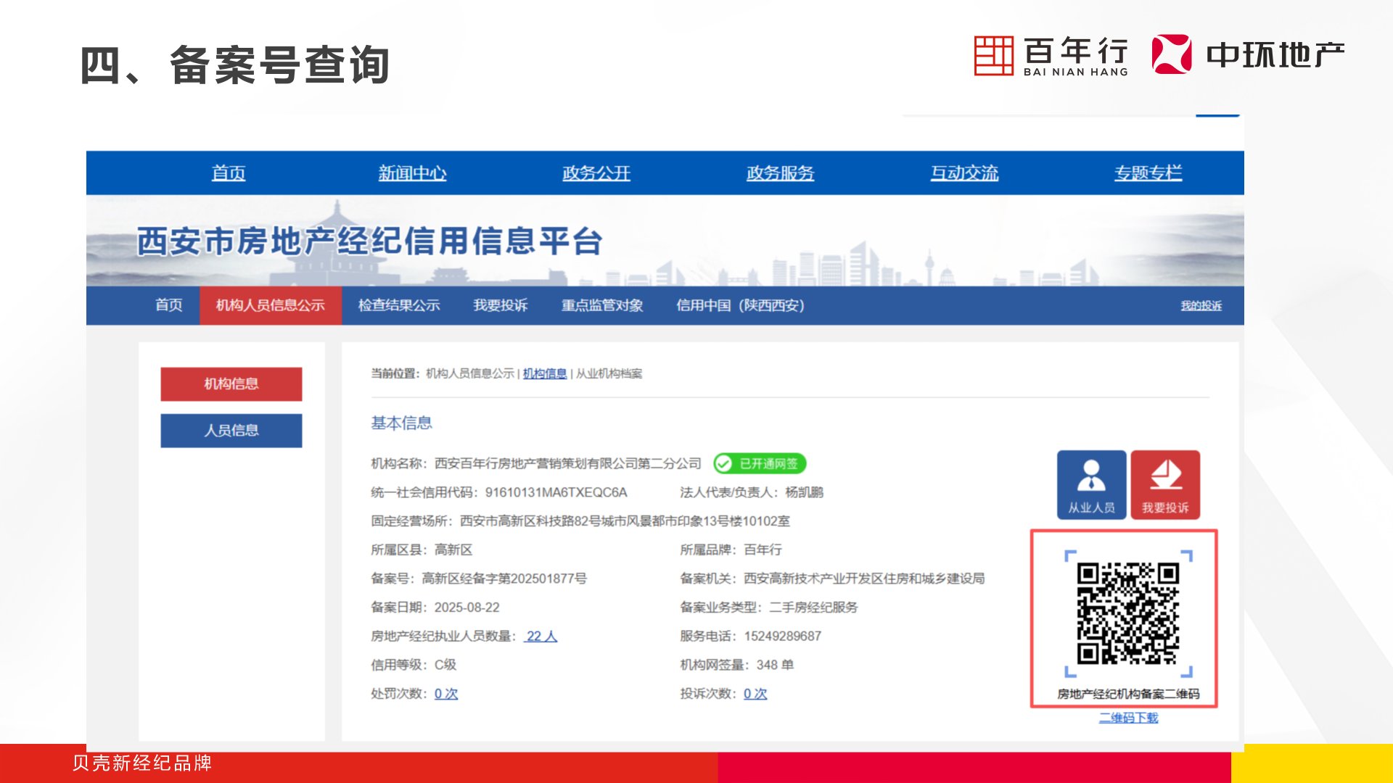
Task: Click the 中环地产 logo
Action: pos(1248,54)
